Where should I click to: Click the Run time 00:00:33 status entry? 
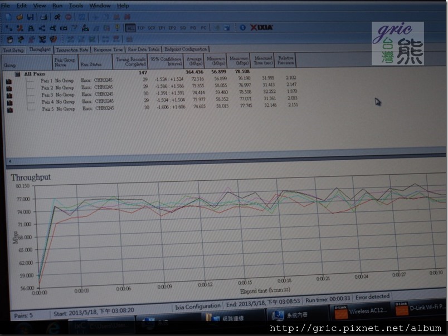tap(328, 299)
